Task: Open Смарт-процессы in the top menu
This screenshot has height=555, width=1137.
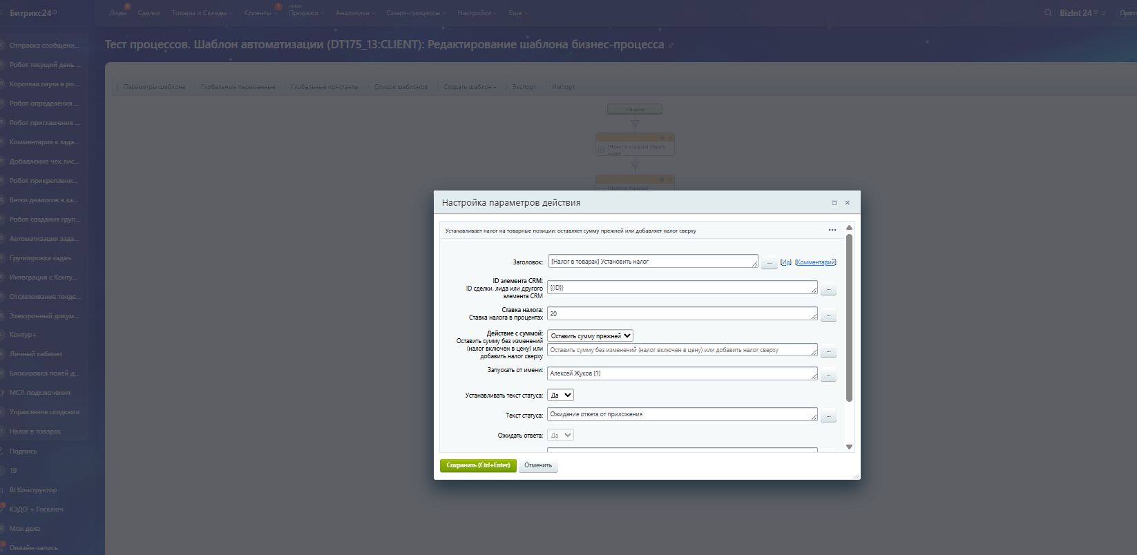Action: [x=414, y=13]
